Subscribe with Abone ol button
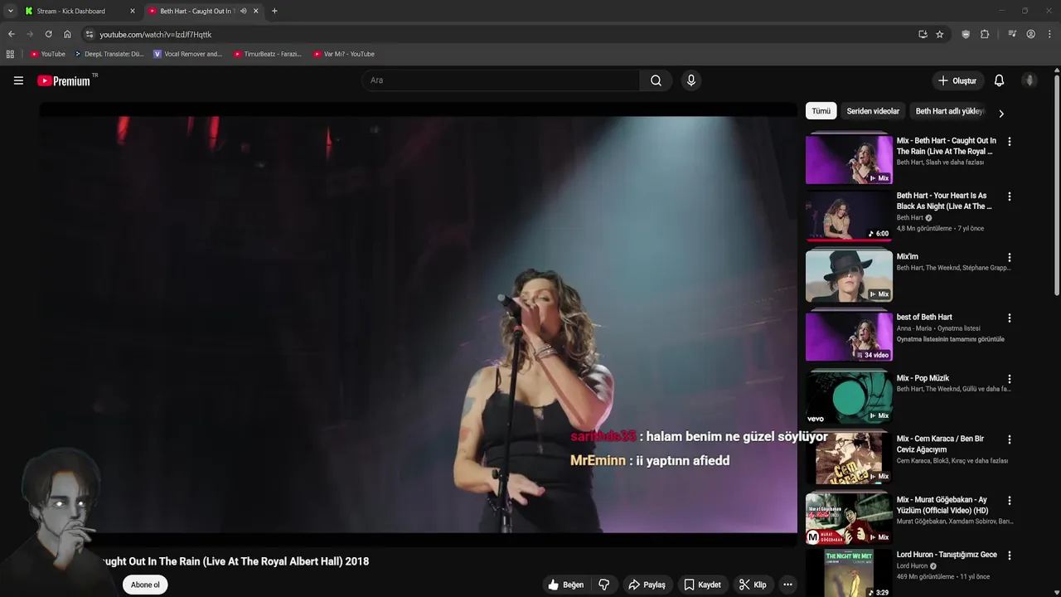 (x=145, y=585)
